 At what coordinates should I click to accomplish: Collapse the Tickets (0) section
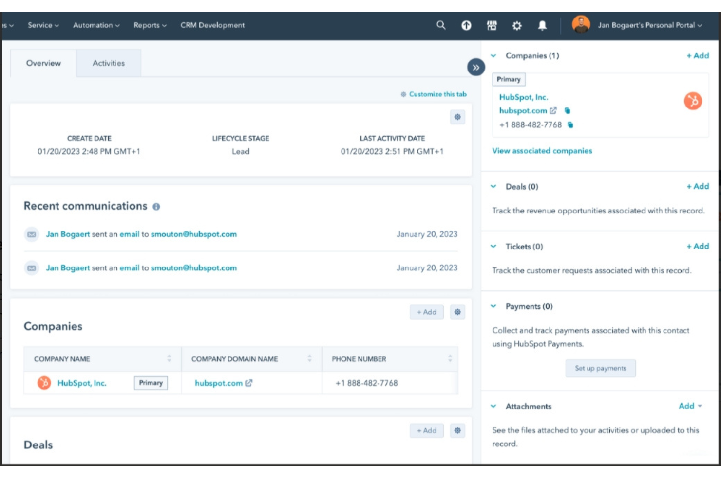pyautogui.click(x=494, y=247)
